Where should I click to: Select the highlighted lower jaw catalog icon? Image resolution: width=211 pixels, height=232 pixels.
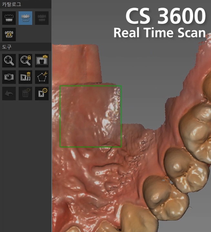point(25,18)
